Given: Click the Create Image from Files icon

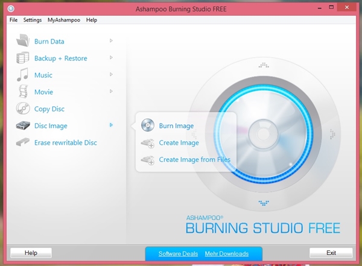Looking at the screenshot, I should point(148,160).
